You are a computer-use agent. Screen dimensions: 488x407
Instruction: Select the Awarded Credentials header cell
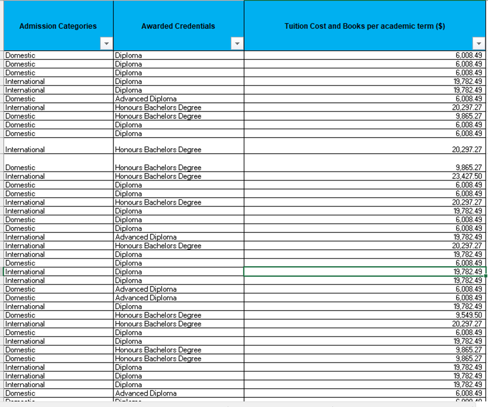point(178,24)
